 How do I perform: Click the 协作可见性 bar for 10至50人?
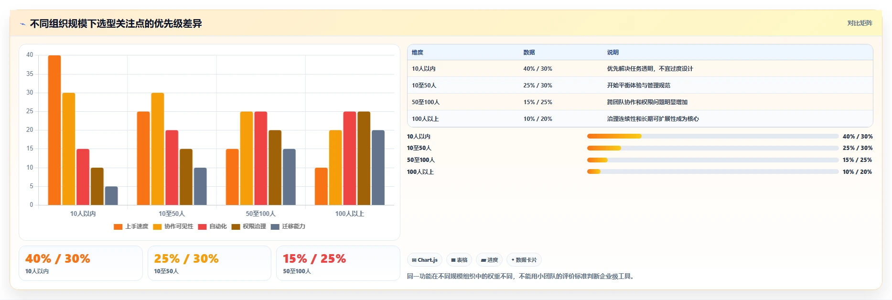pyautogui.click(x=158, y=149)
